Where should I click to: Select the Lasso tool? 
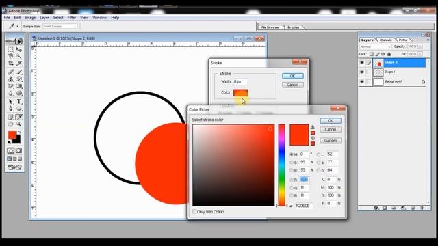point(11,56)
